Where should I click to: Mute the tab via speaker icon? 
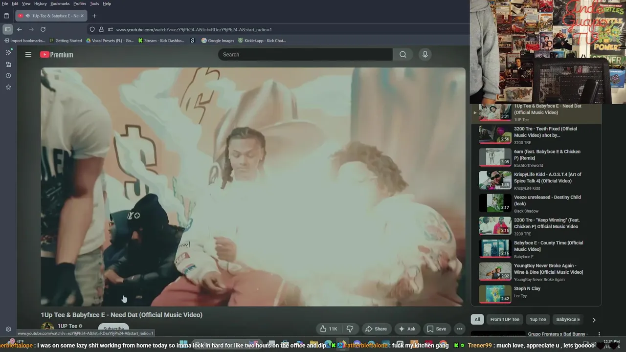pos(27,16)
